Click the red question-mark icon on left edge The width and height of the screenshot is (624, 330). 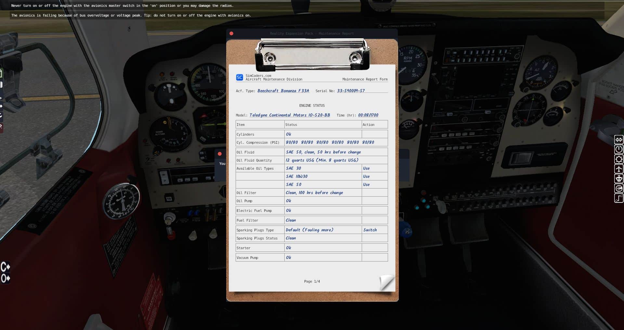pos(1,127)
